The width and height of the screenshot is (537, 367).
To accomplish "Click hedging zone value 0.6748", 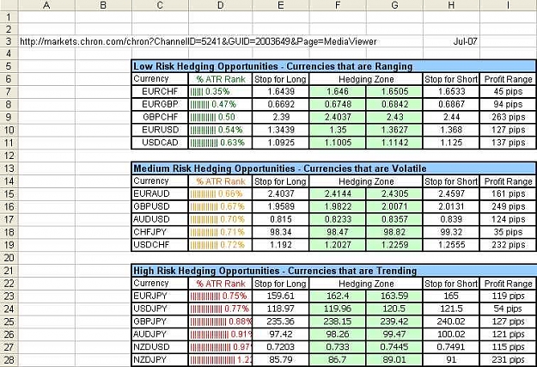I will (338, 104).
